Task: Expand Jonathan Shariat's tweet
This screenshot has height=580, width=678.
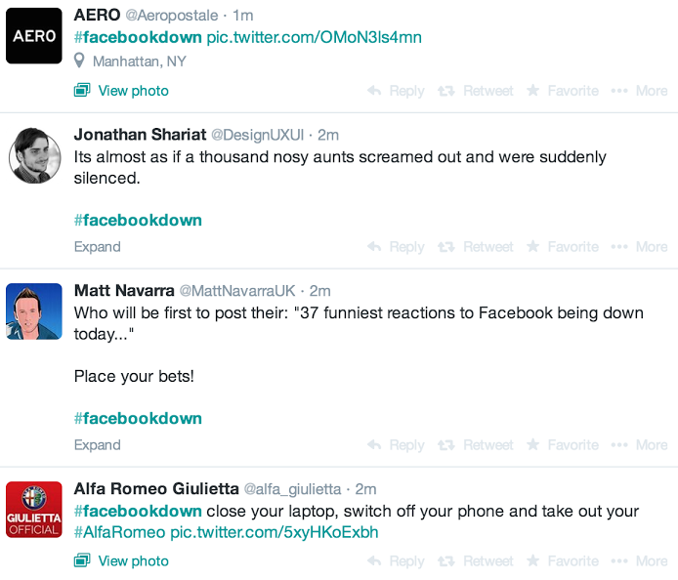Action: point(98,247)
